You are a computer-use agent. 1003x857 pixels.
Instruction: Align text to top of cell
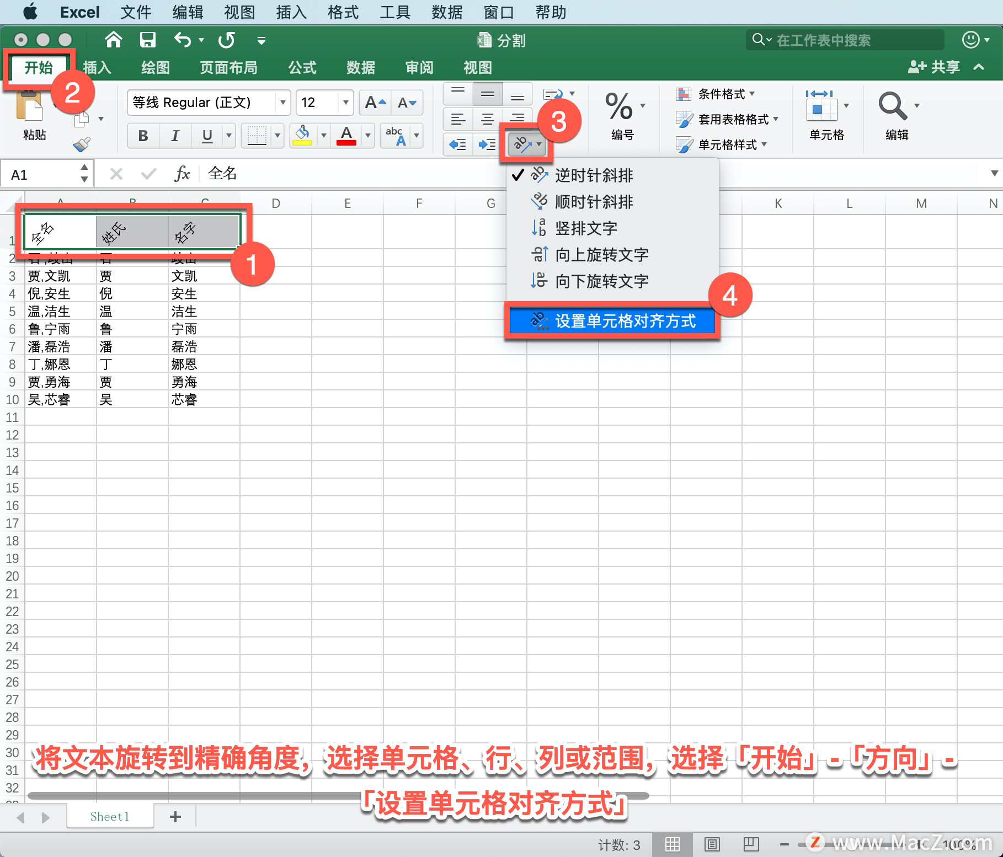pyautogui.click(x=458, y=93)
